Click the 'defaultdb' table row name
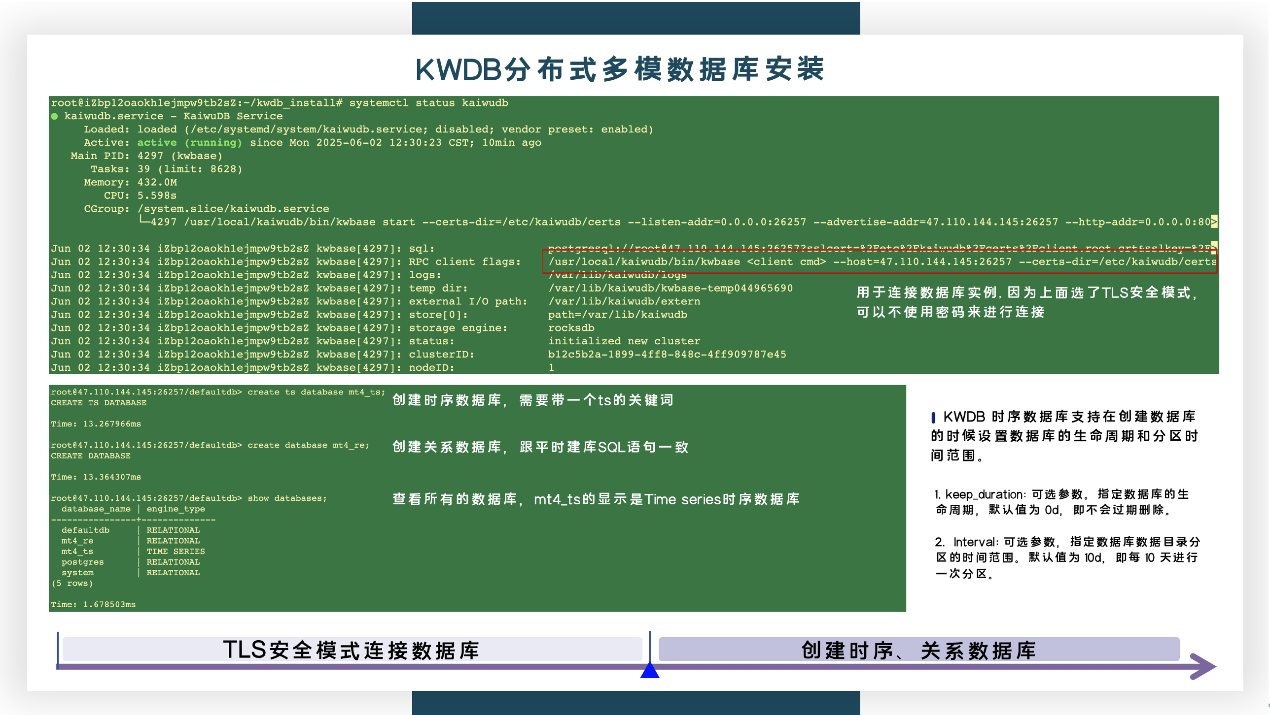The image size is (1270, 715). [x=85, y=530]
